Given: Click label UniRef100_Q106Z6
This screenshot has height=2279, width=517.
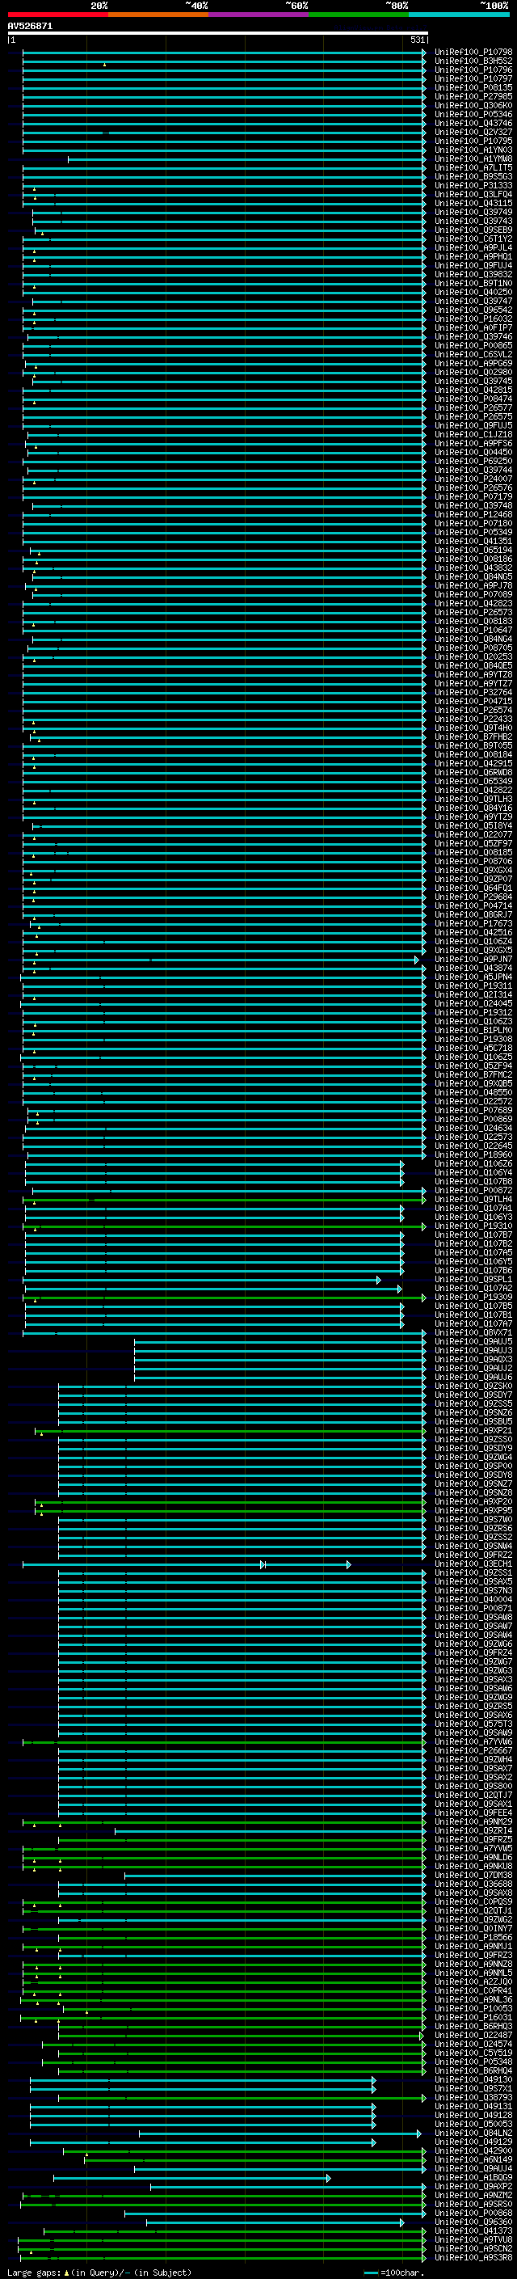Looking at the screenshot, I should (x=473, y=1163).
